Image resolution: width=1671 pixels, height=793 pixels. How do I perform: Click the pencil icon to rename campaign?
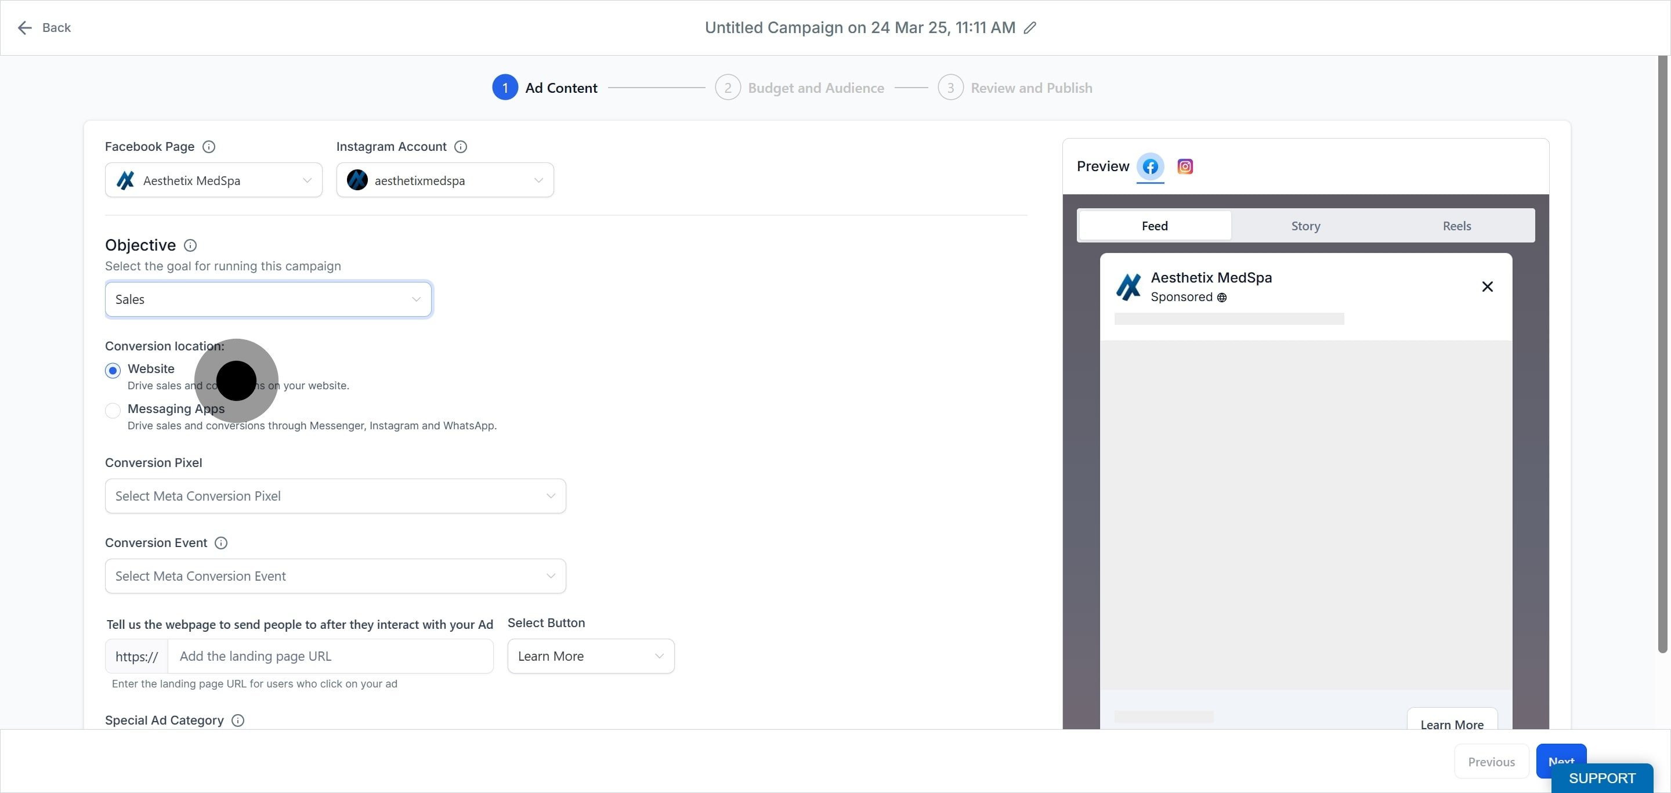(1029, 28)
